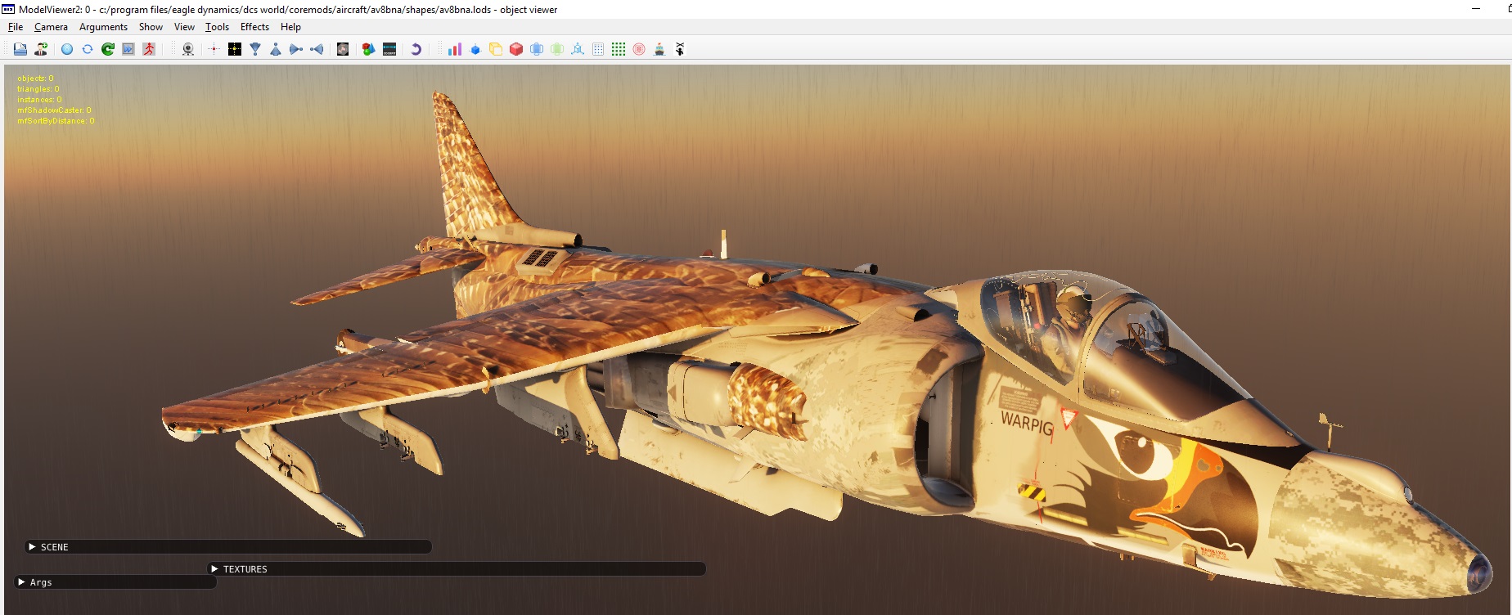Click the open file toolbar icon
Image resolution: width=1512 pixels, height=615 pixels.
[x=20, y=49]
